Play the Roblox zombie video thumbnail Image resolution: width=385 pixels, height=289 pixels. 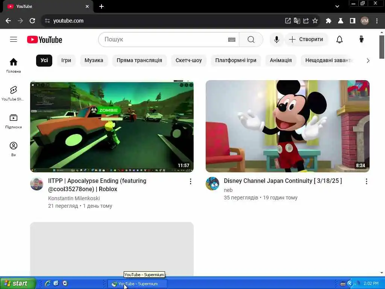point(112,126)
